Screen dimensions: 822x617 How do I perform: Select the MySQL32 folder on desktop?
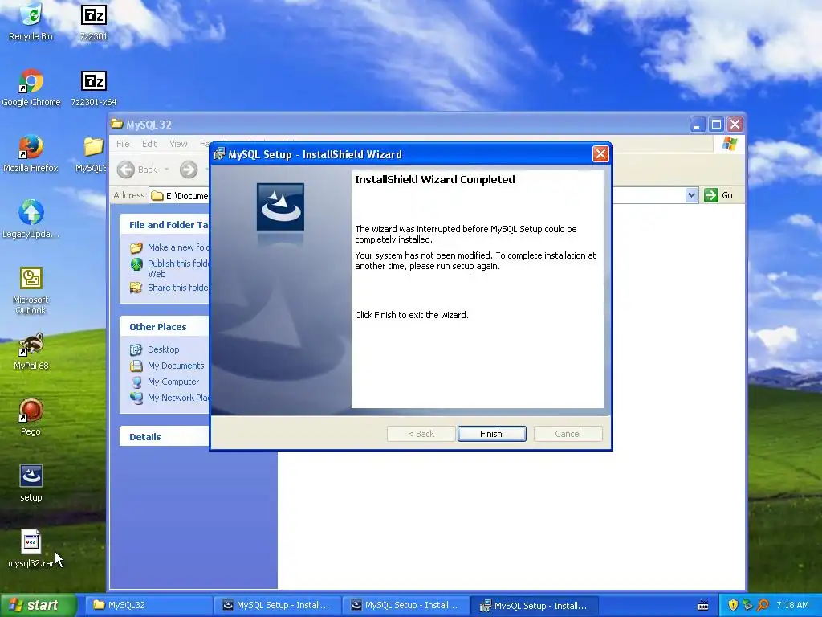click(93, 153)
